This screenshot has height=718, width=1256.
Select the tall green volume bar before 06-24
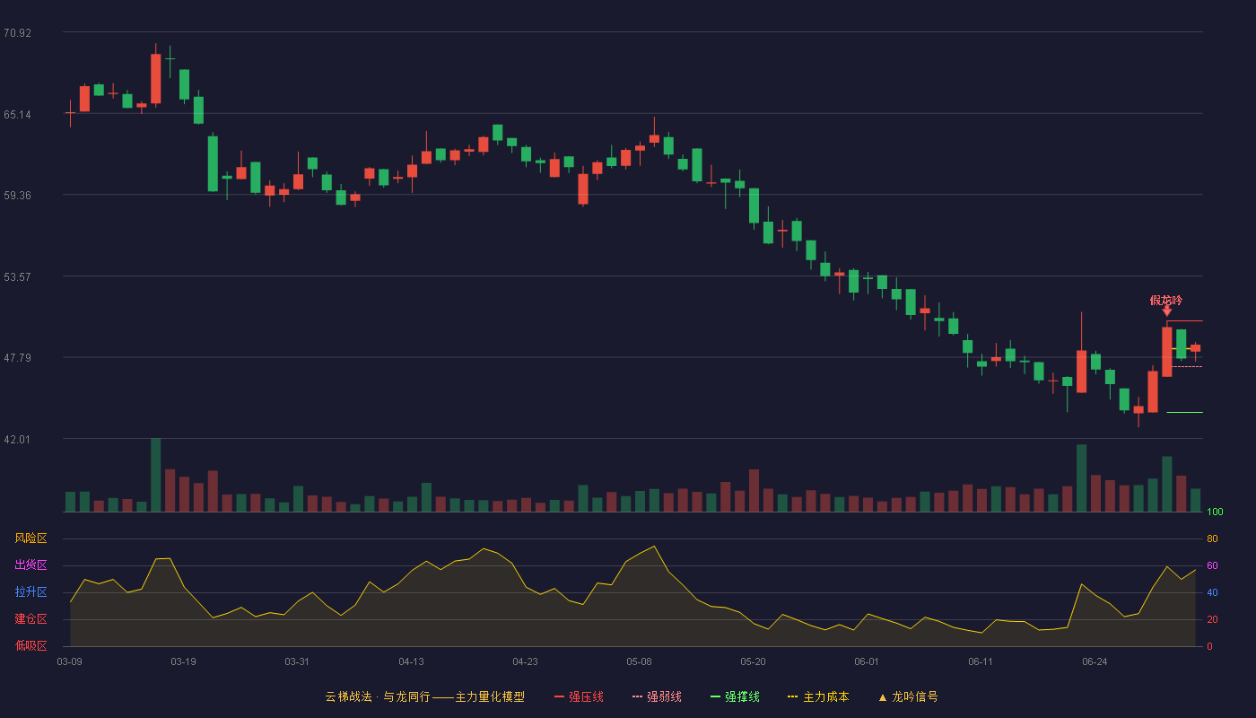coord(1081,478)
